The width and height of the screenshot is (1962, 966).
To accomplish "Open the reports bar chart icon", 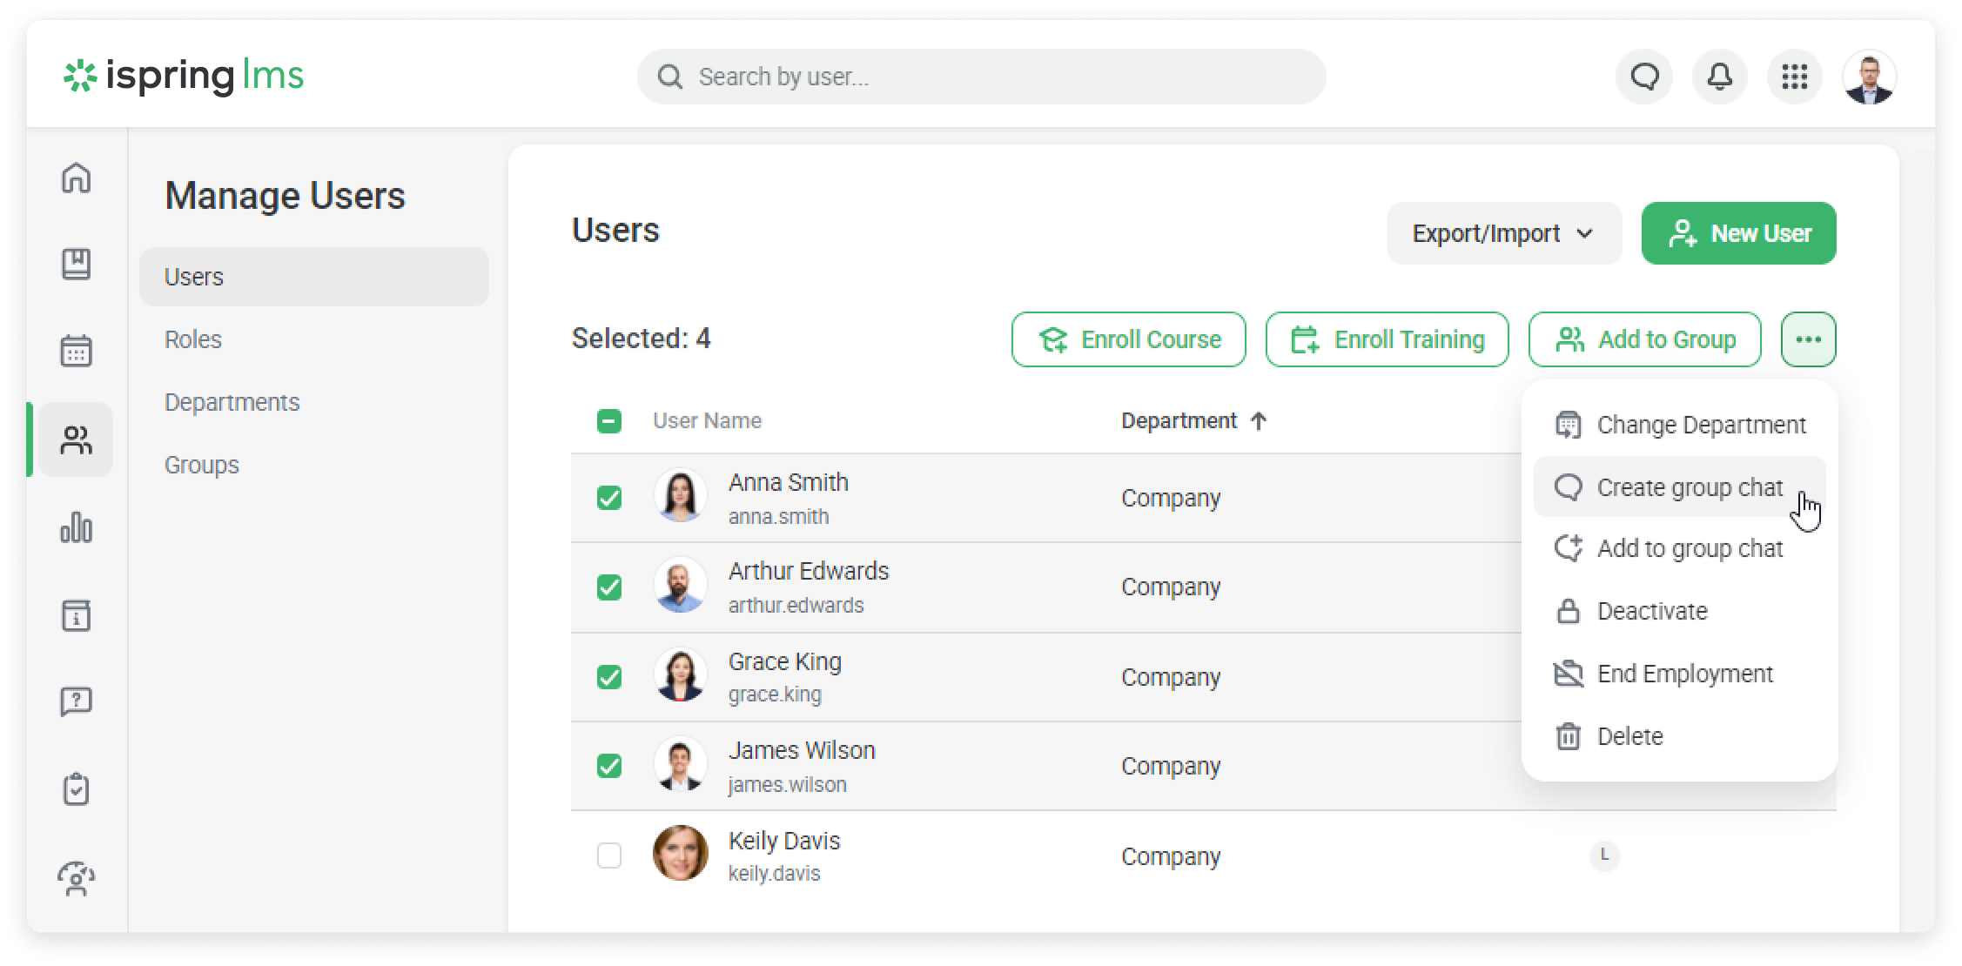I will click(77, 527).
